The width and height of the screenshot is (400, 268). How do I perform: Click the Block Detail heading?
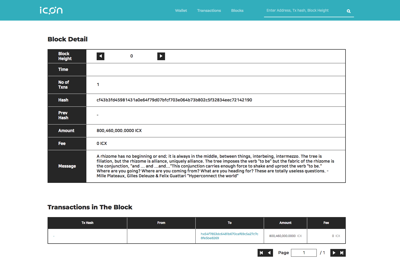click(x=68, y=39)
